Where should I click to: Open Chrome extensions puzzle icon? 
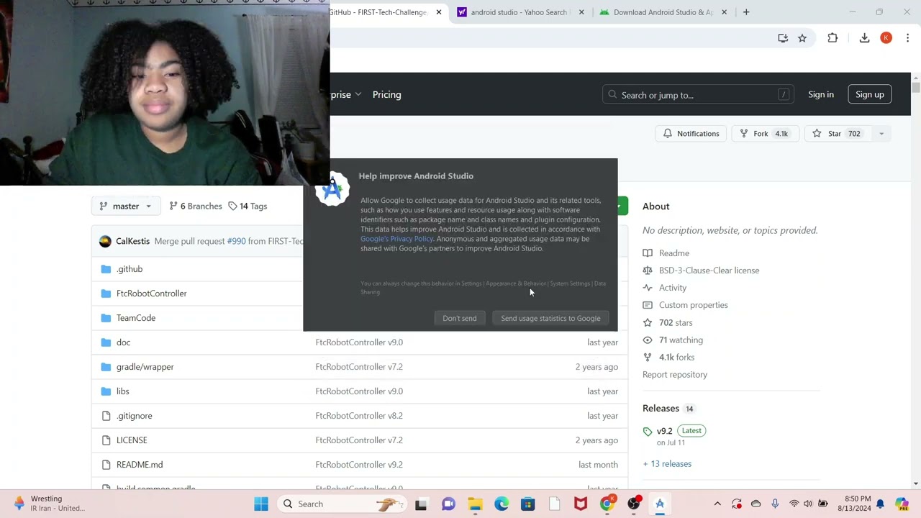click(x=832, y=38)
